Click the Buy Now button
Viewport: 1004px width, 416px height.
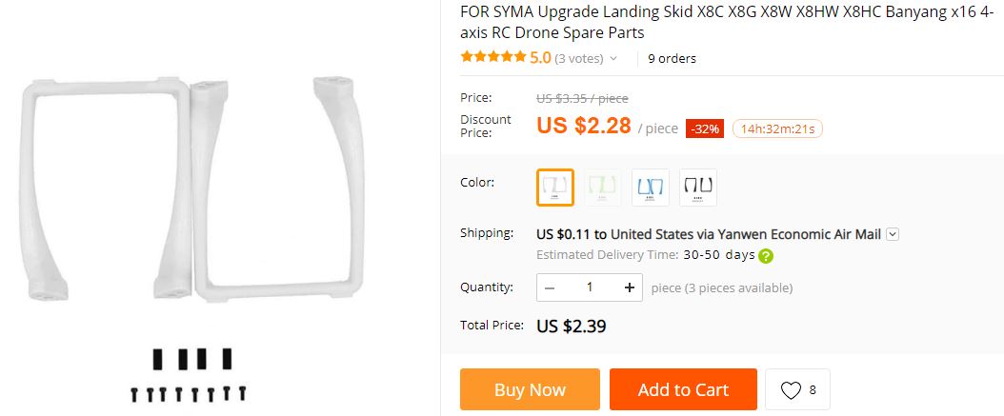point(530,390)
